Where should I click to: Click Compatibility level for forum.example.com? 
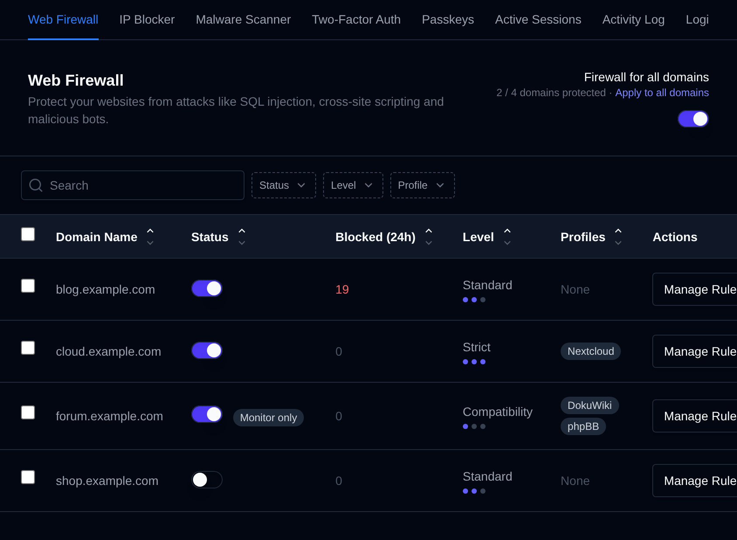click(498, 412)
